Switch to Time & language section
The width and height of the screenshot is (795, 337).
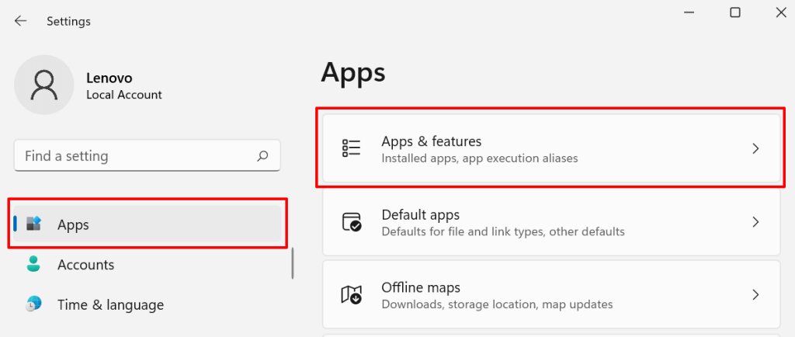coord(110,304)
